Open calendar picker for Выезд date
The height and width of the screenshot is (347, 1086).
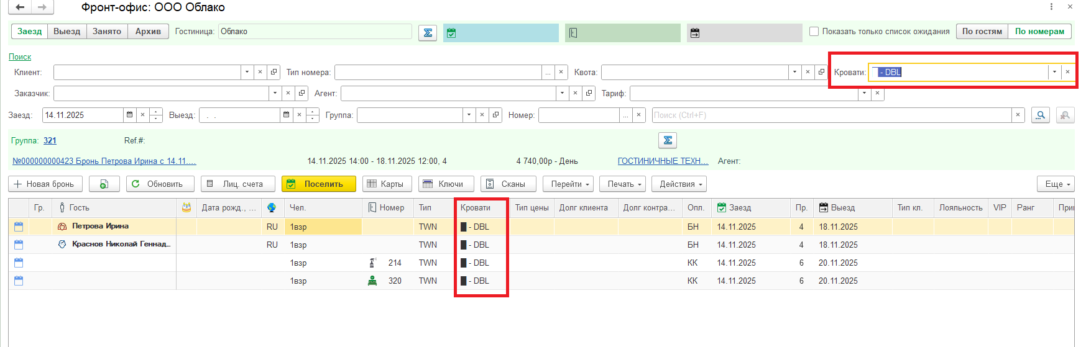tap(286, 115)
